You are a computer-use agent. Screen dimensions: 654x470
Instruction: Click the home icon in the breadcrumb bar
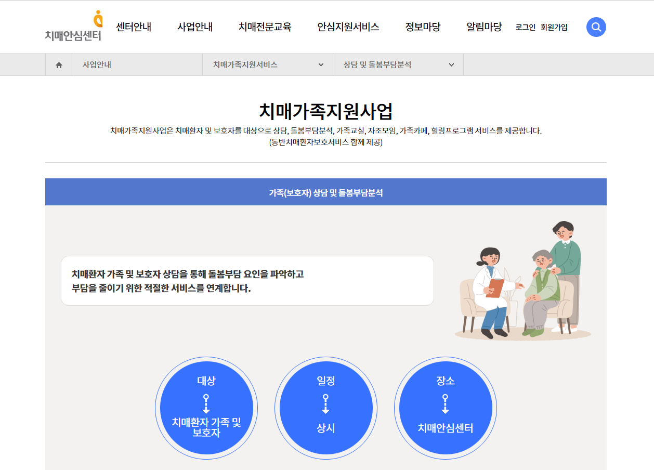coord(58,64)
